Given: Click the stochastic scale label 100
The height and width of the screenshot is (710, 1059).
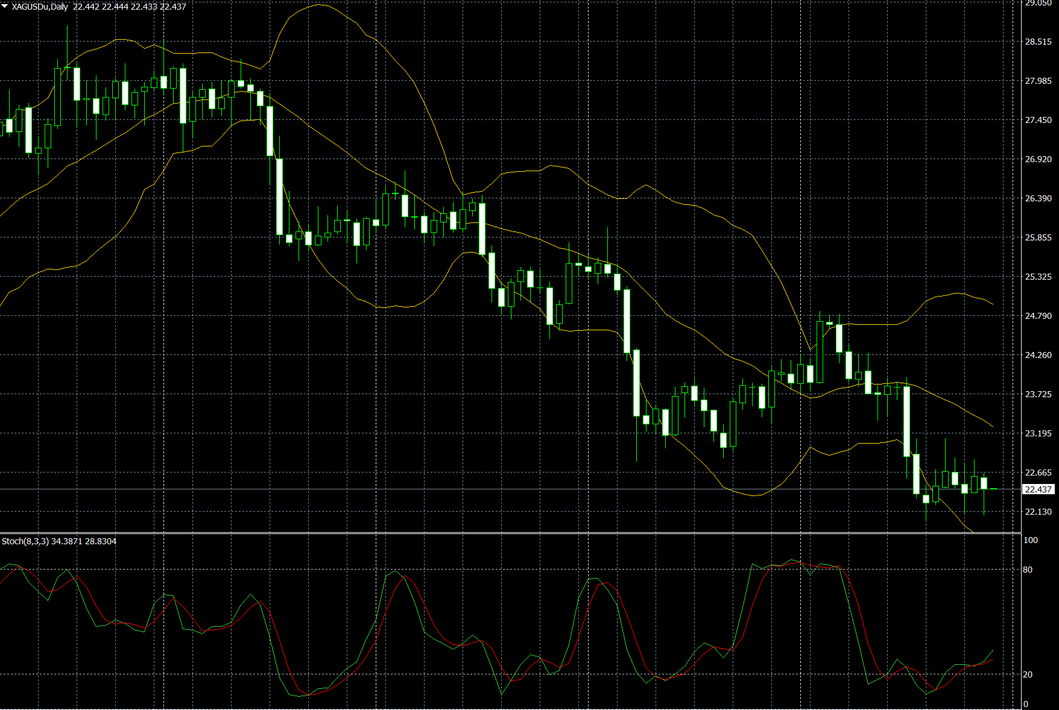Looking at the screenshot, I should 1031,540.
